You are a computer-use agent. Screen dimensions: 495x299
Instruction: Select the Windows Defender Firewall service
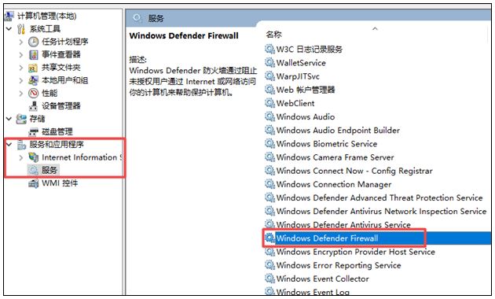coord(327,238)
